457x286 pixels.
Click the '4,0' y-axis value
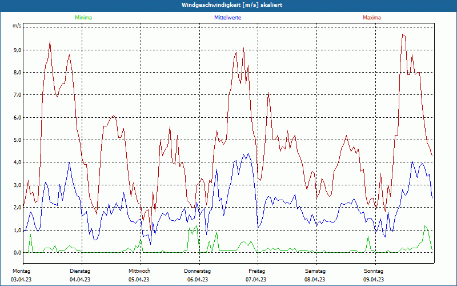pyautogui.click(x=17, y=162)
